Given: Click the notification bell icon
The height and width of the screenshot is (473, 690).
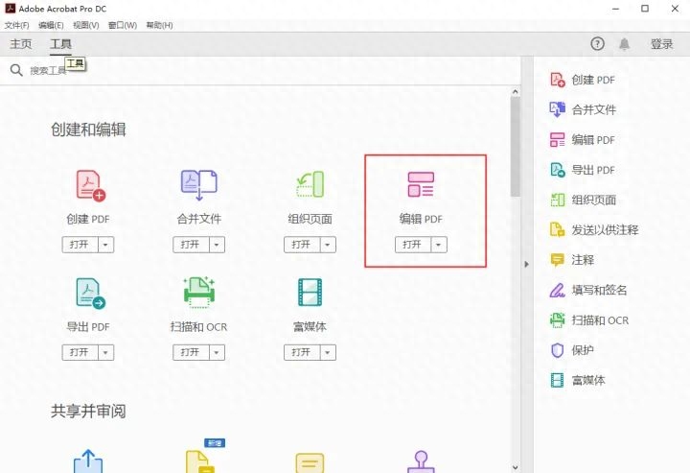Looking at the screenshot, I should [624, 44].
